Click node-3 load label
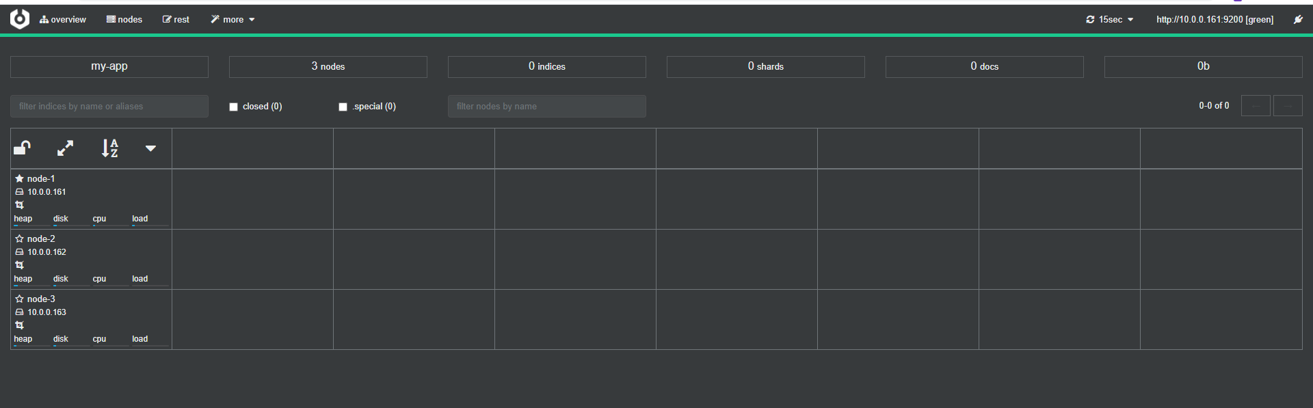 [140, 339]
